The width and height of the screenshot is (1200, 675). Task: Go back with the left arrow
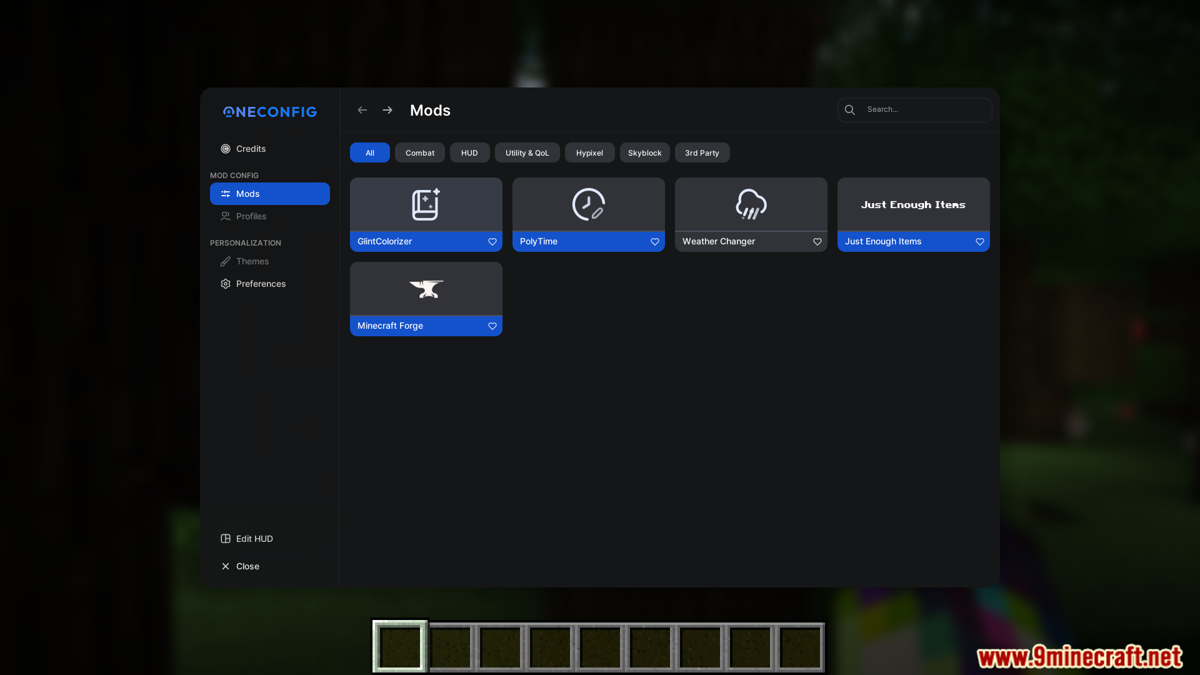(362, 110)
